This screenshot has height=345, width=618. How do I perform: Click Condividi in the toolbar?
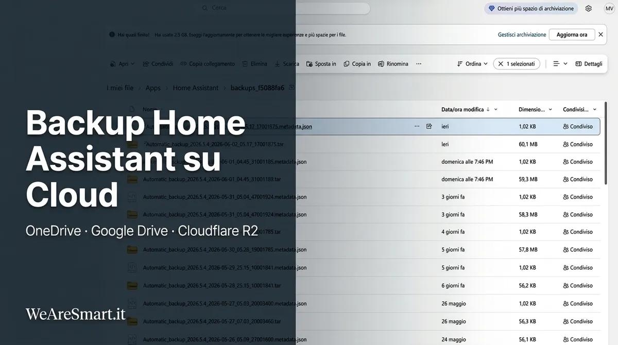(158, 64)
